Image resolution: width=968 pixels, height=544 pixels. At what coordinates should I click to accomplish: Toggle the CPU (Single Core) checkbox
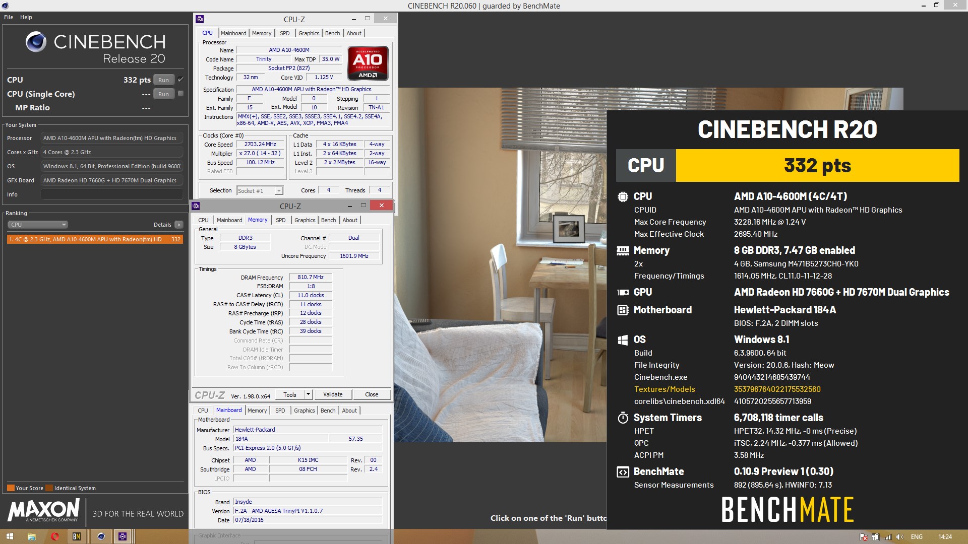pos(180,93)
